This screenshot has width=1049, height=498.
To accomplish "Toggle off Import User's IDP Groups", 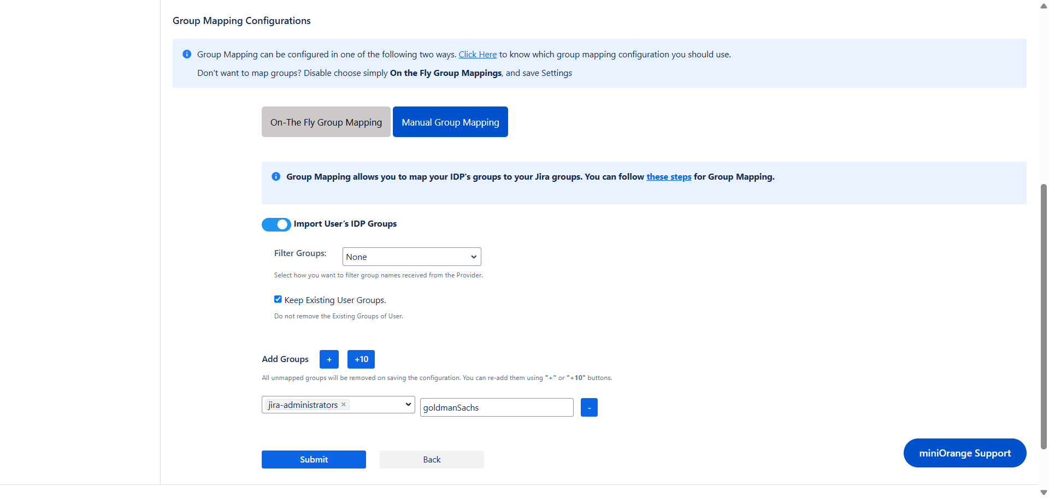I will 276,224.
